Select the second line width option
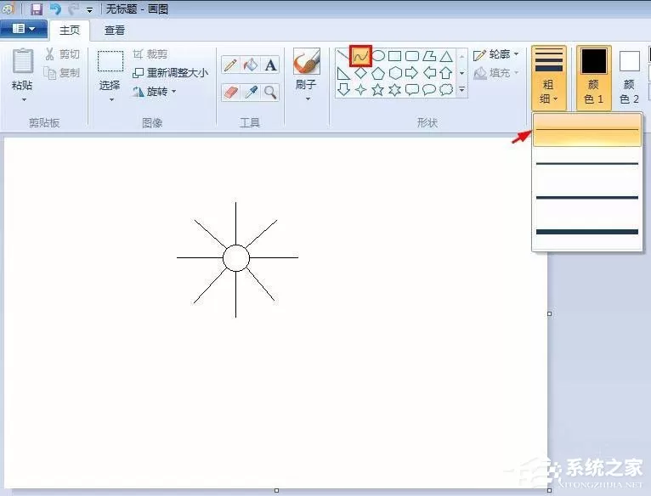Image resolution: width=651 pixels, height=496 pixels. click(x=587, y=164)
